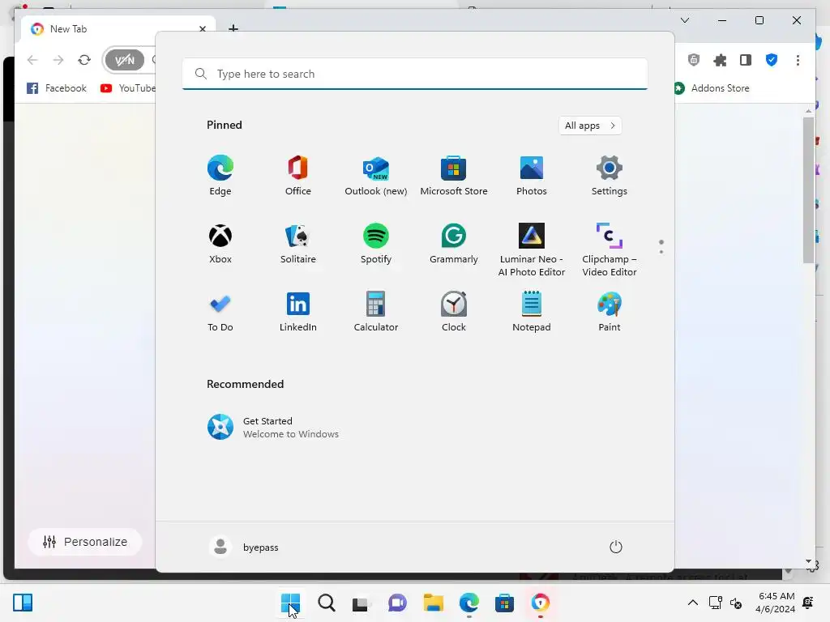Go to next page of pinned apps
Screen dimensions: 830x622
coord(661,252)
